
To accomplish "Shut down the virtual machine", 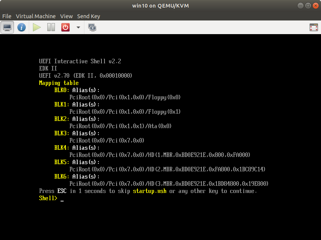I will [65, 27].
